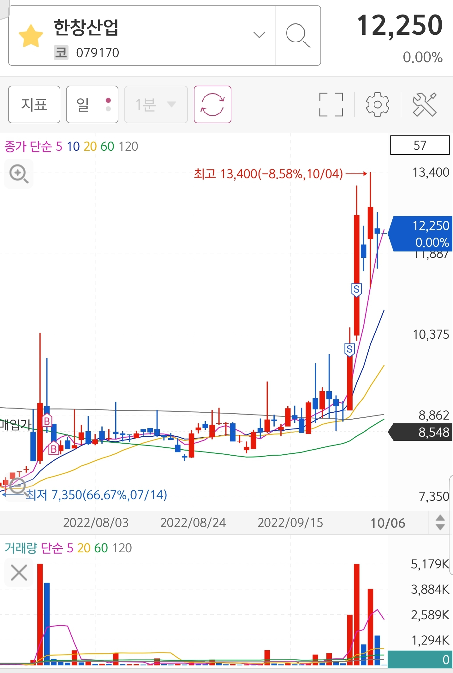Select the 120-day moving average label
The image size is (453, 673).
[x=128, y=147]
